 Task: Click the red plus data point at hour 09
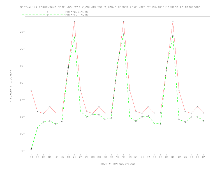(x=50, y=107)
